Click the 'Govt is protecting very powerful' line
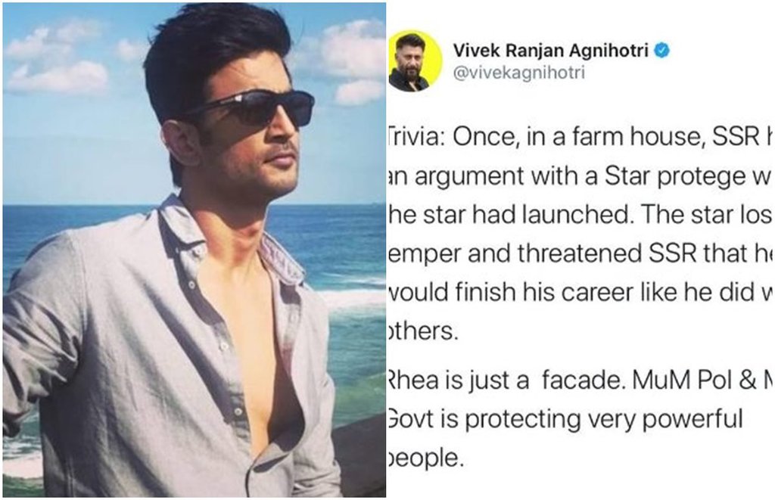Image resolution: width=775 pixels, height=500 pixels. pos(565,420)
